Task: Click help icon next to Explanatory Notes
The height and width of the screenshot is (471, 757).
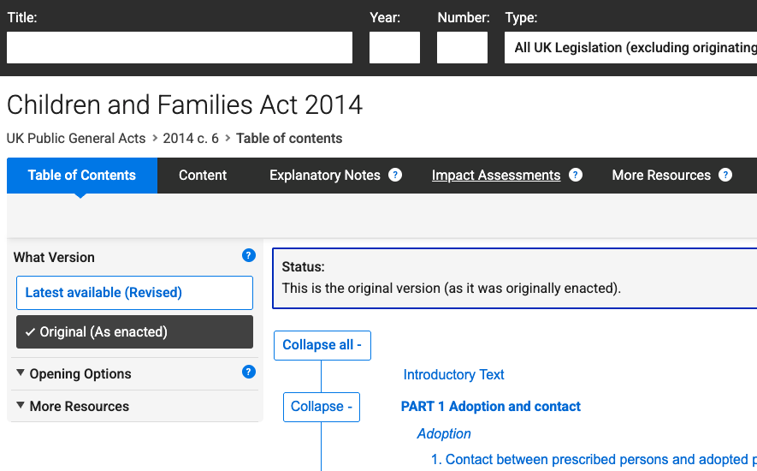Action: pyautogui.click(x=395, y=175)
